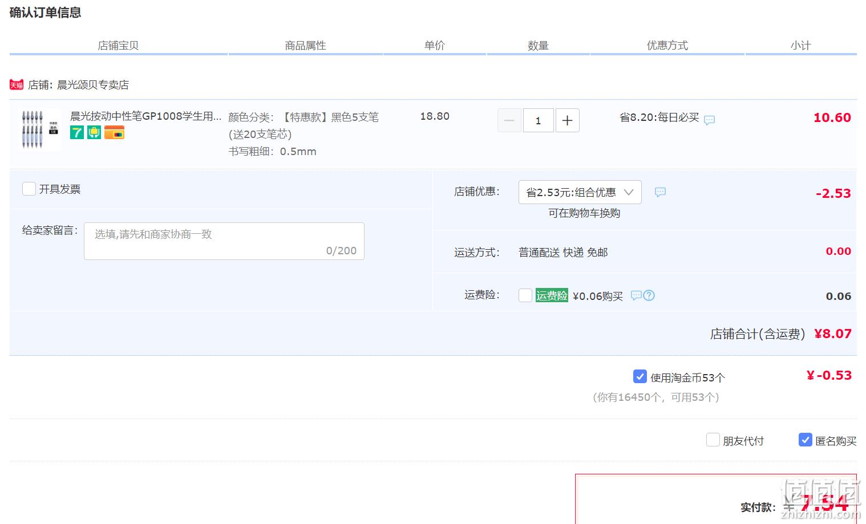
Task: Click the 数量 column header
Action: [x=538, y=46]
